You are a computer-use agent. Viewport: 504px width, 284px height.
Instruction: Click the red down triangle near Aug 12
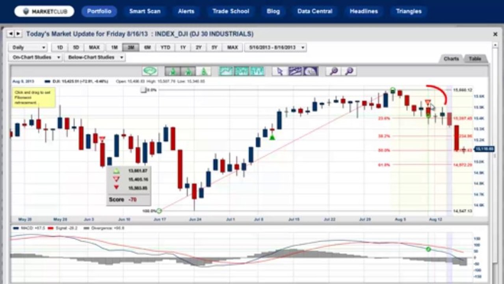tap(428, 103)
